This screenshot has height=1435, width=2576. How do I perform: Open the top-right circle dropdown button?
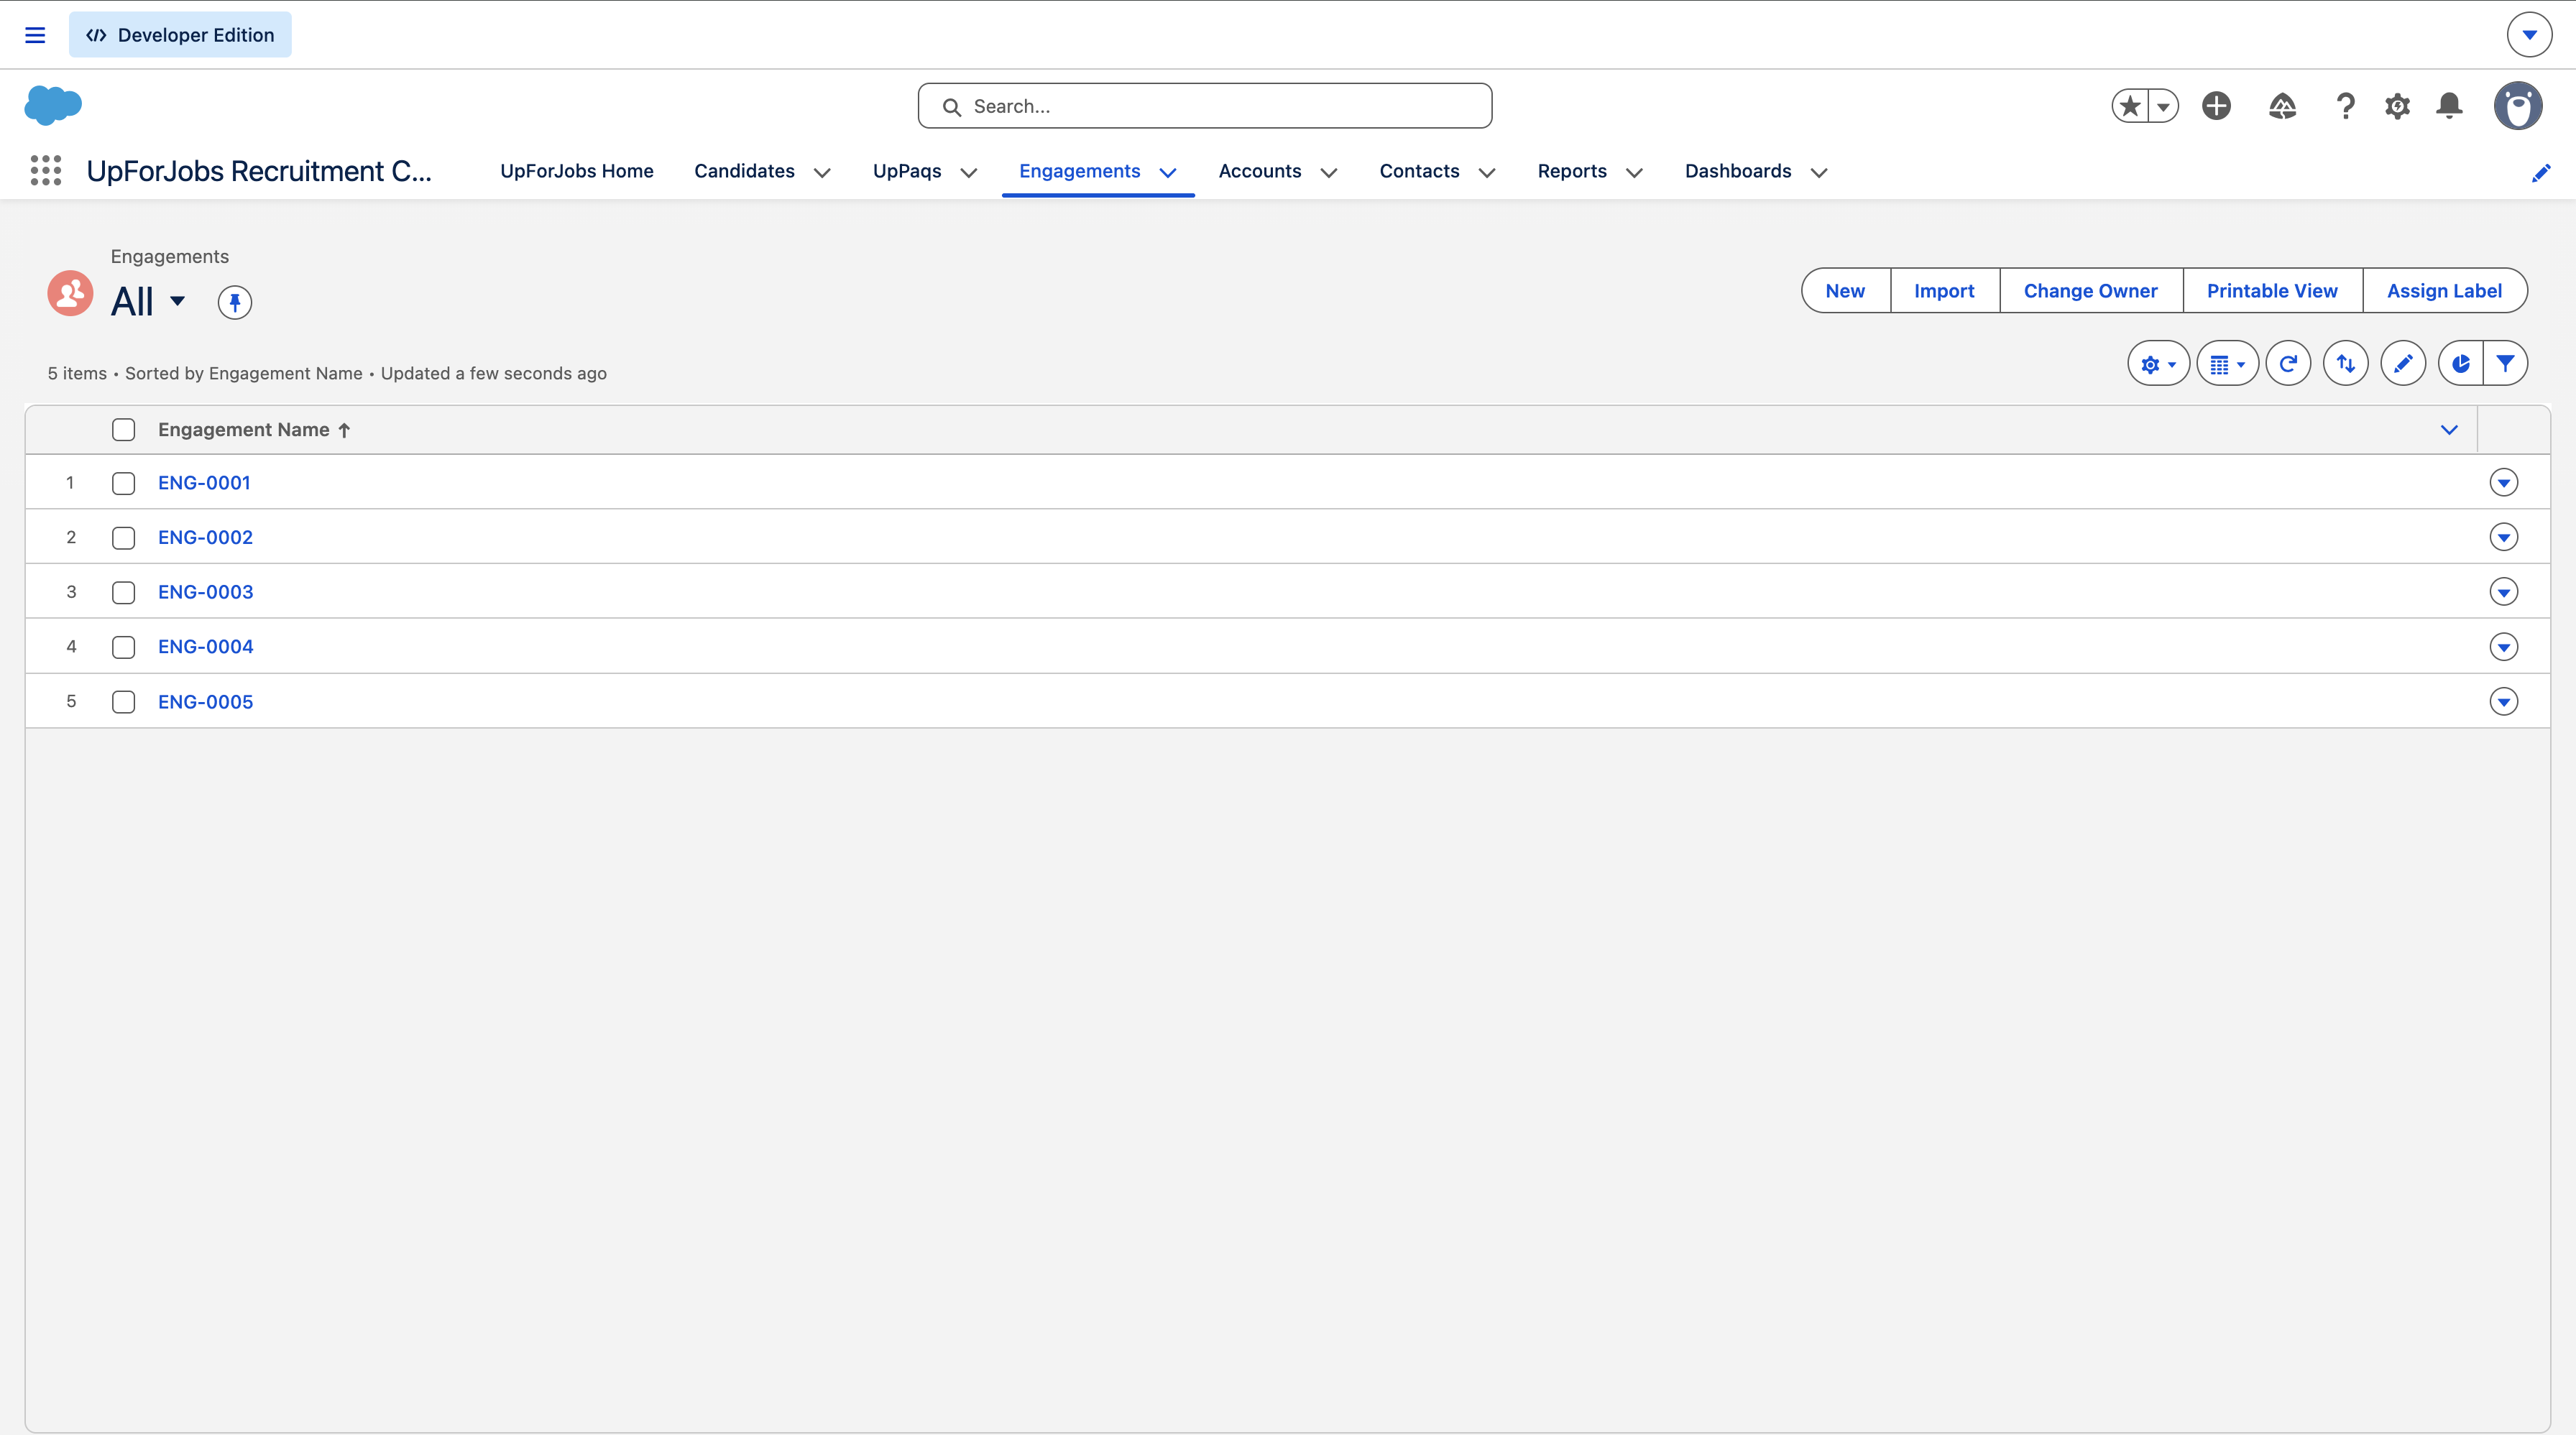2529,35
